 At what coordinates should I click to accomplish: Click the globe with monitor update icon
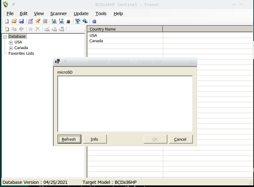[x=85, y=21]
